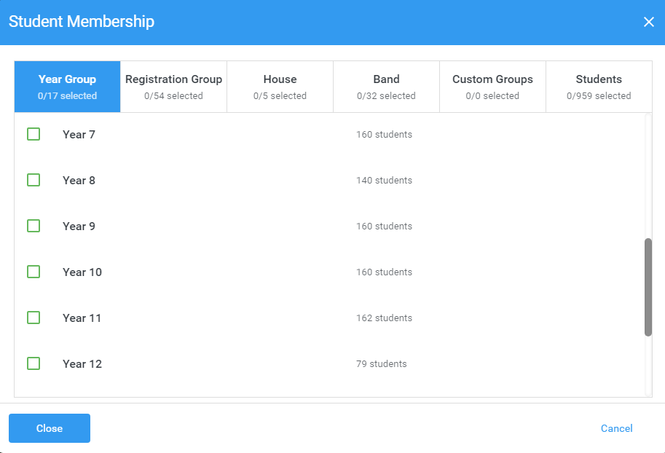Switch to the Registration Group tab
The width and height of the screenshot is (665, 453).
(173, 87)
